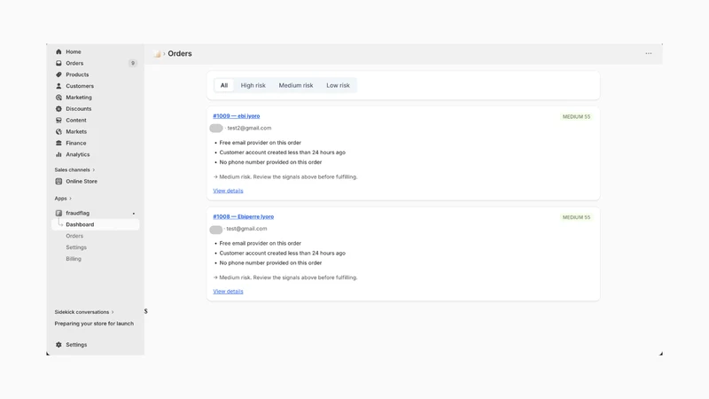Click the Orders count badge 9

pos(132,63)
